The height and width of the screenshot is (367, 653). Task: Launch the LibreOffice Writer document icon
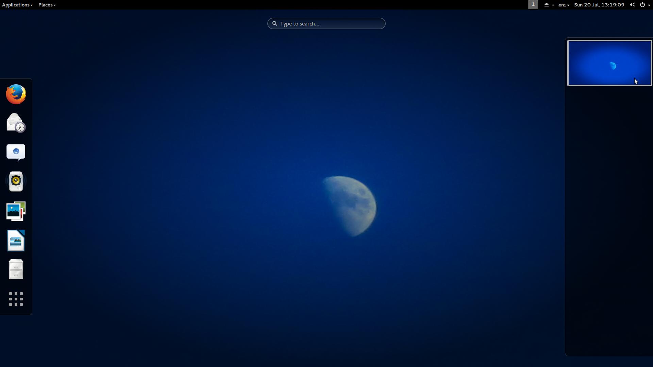pyautogui.click(x=16, y=241)
